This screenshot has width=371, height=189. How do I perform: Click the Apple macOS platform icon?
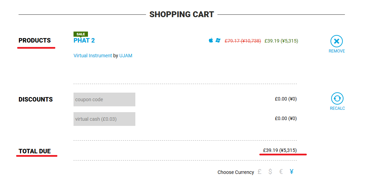(211, 40)
